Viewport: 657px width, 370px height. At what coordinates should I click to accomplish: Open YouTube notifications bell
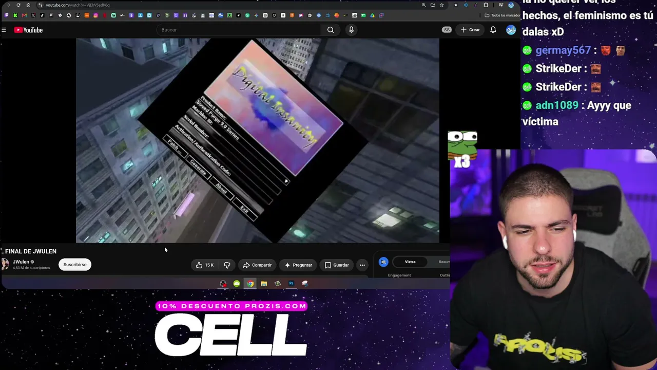click(493, 30)
